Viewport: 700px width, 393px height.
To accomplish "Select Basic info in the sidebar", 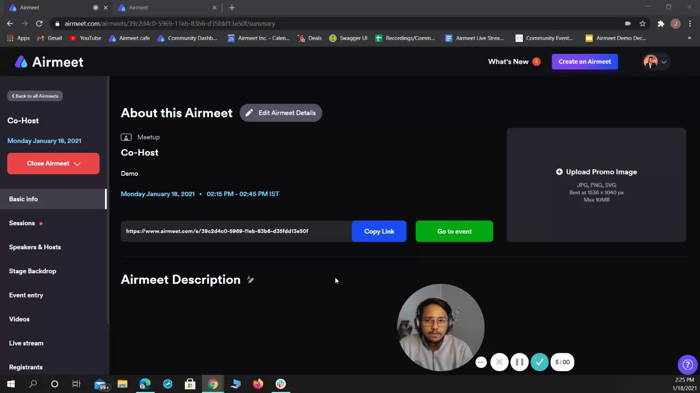I will point(53,199).
